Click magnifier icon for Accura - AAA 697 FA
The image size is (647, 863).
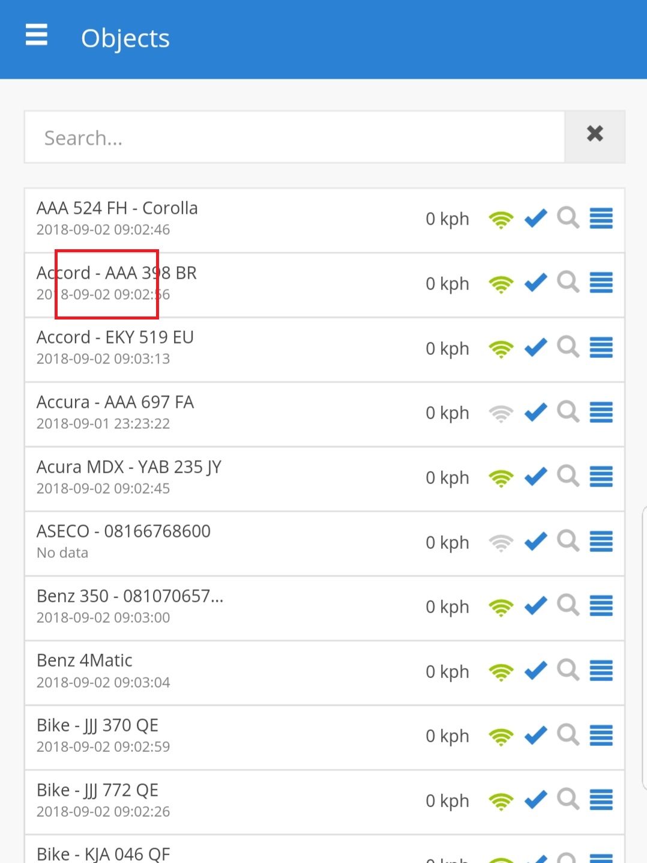(x=568, y=413)
